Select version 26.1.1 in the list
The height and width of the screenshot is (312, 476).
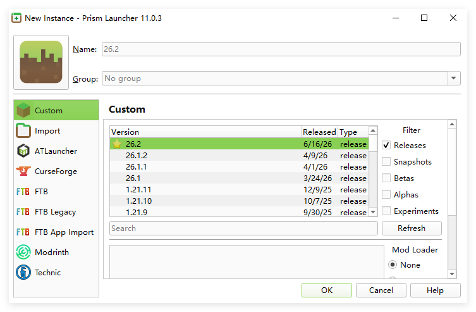click(x=239, y=167)
